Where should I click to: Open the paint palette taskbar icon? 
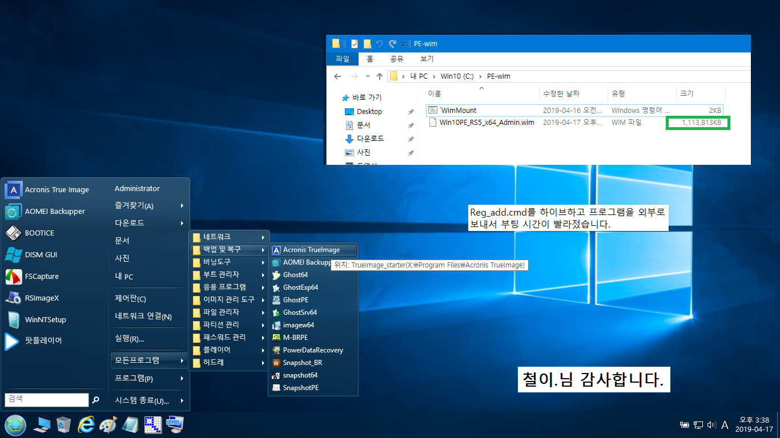(108, 425)
